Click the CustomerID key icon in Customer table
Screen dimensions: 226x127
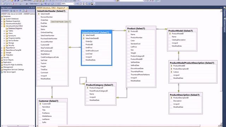[40, 104]
